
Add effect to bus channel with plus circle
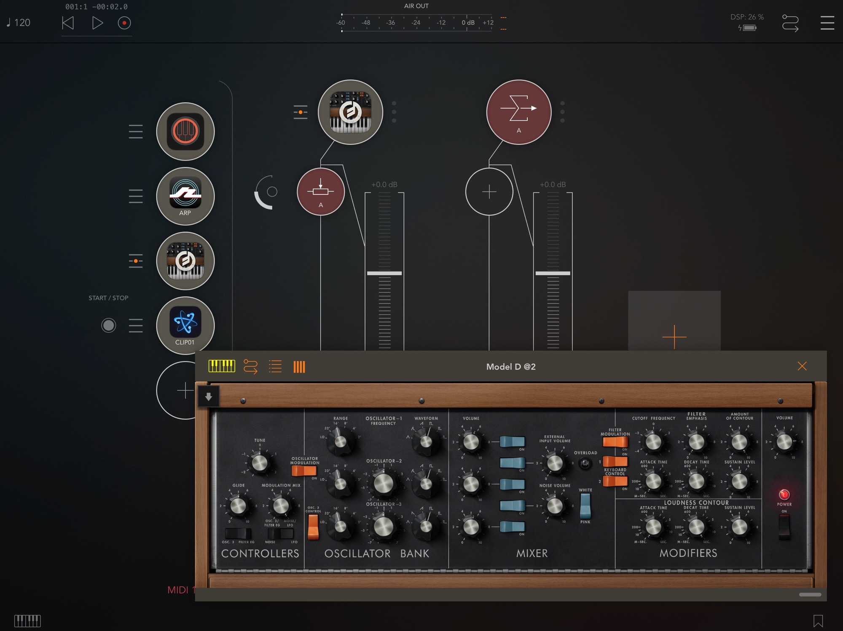pos(489,192)
